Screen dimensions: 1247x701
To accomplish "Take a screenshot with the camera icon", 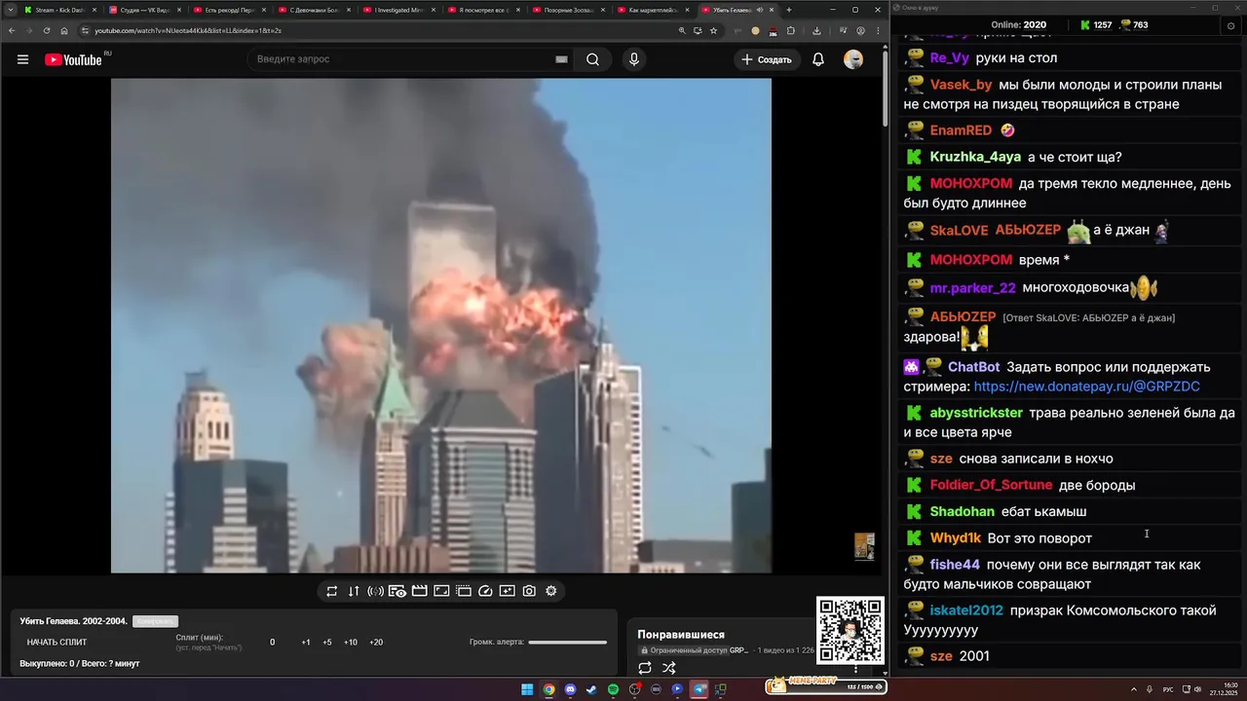I will coord(529,591).
